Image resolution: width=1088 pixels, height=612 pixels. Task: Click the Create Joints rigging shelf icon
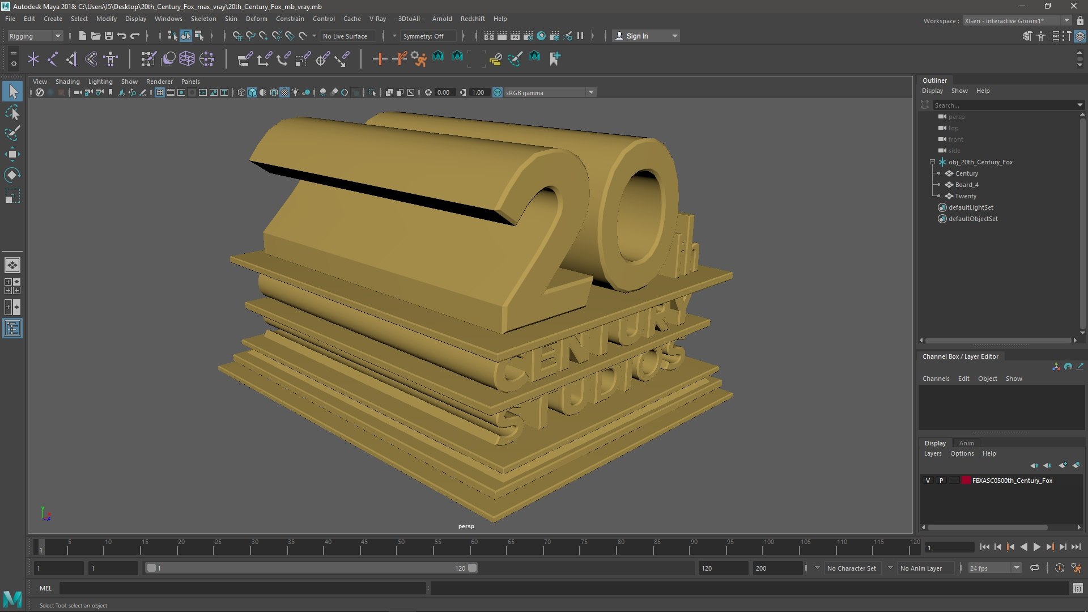click(x=53, y=58)
